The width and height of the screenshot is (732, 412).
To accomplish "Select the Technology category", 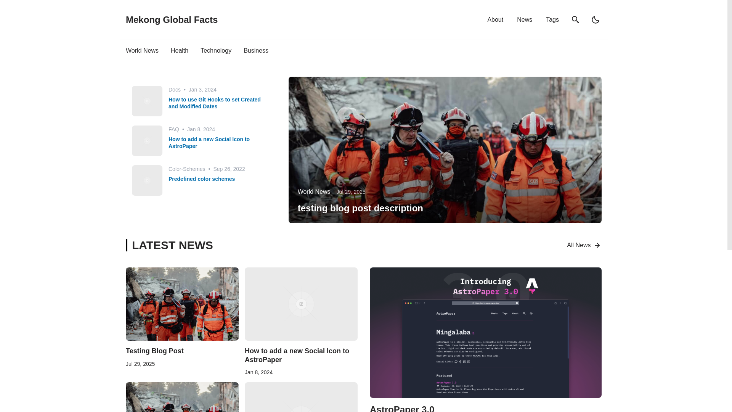I will 216,50.
